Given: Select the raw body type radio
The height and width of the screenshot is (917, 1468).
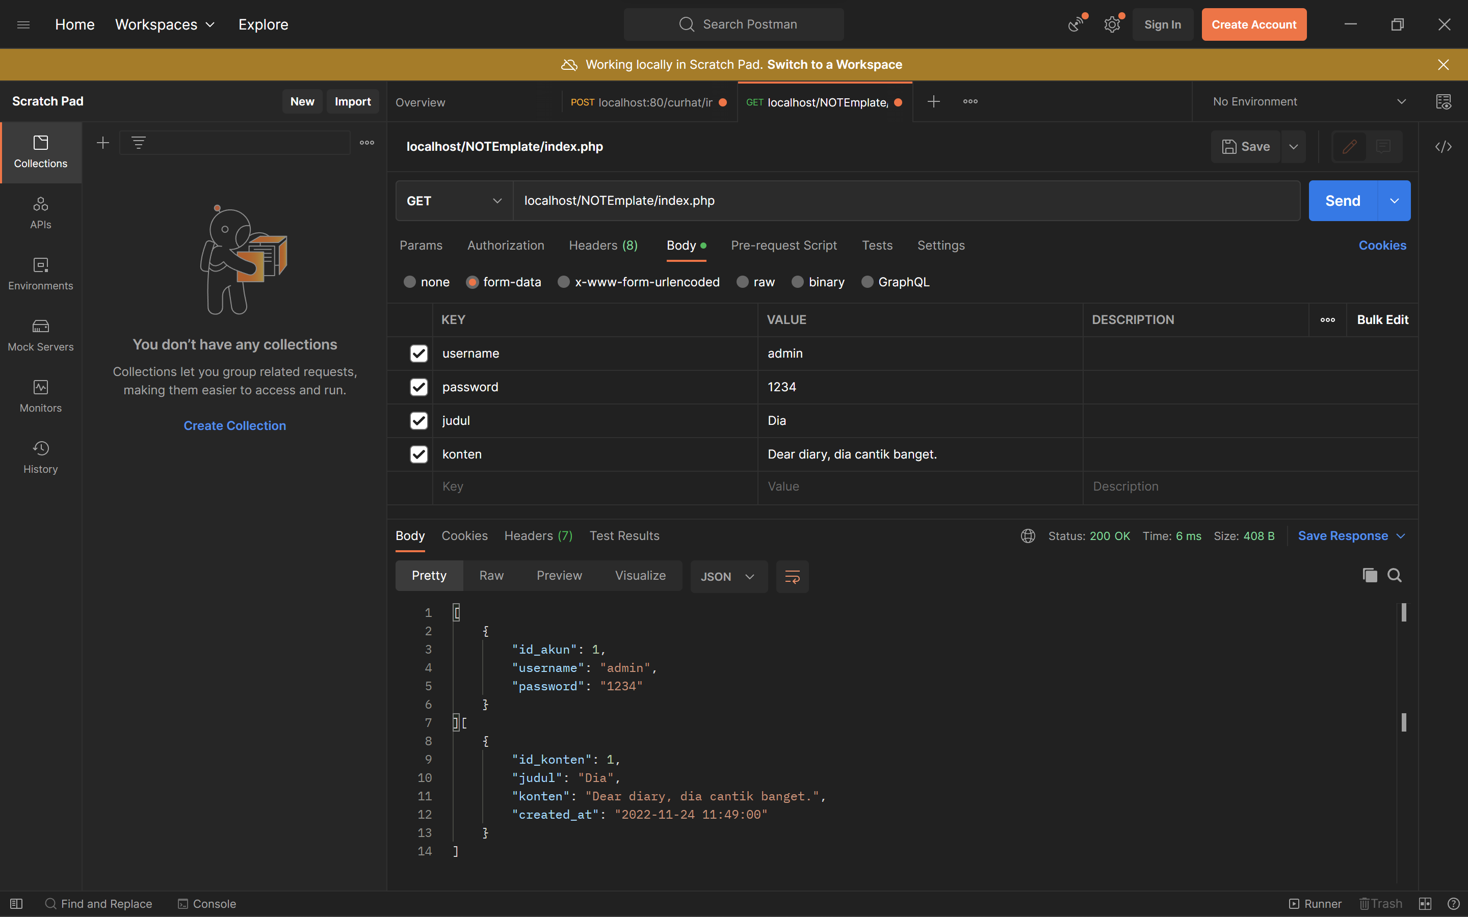Looking at the screenshot, I should 743,282.
